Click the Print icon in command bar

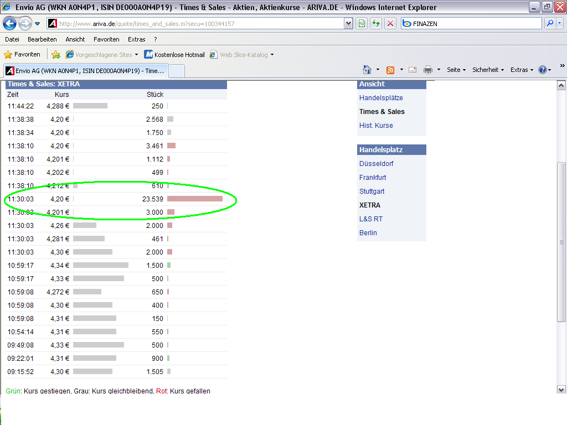click(x=428, y=70)
